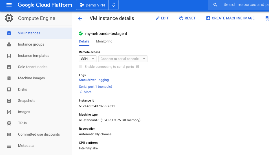This screenshot has height=155, width=269.
Task: Open the SSH options dropdown arrow
Action: tap(93, 59)
